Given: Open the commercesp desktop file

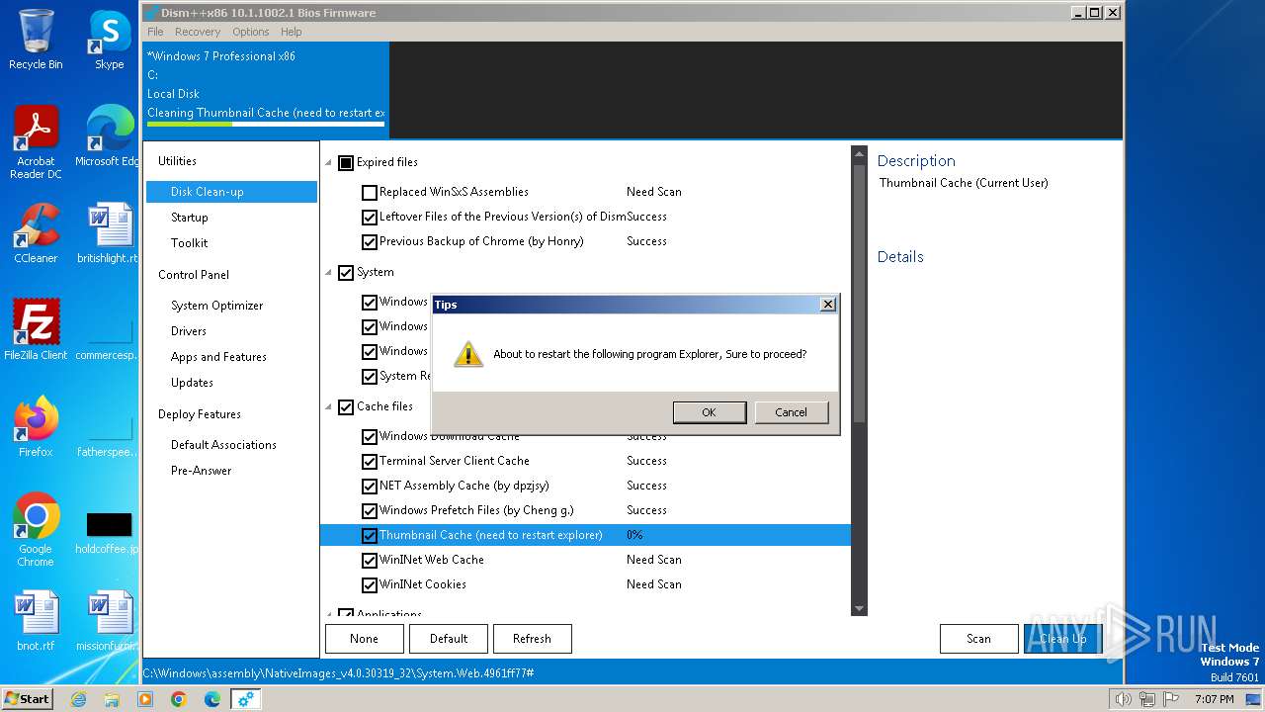Looking at the screenshot, I should coord(109,341).
